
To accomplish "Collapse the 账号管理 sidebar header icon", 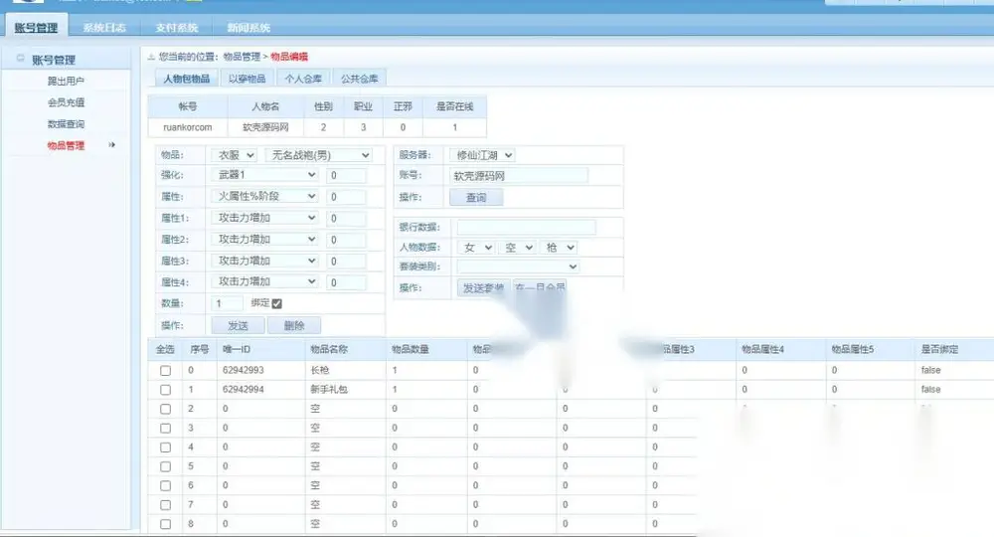I will click(x=20, y=59).
